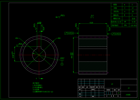Select runout tolerance frame right of section view
Image resolution: width=140 pixels, height=100 pixels.
point(116,34)
